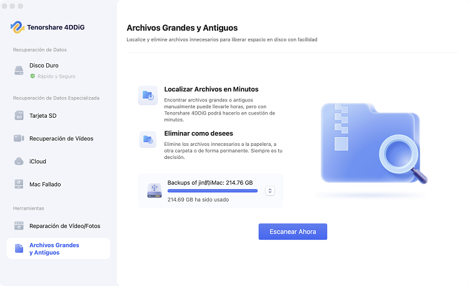Click the Localizar Archivos en Minutos folder icon
The width and height of the screenshot is (469, 286).
(x=148, y=96)
